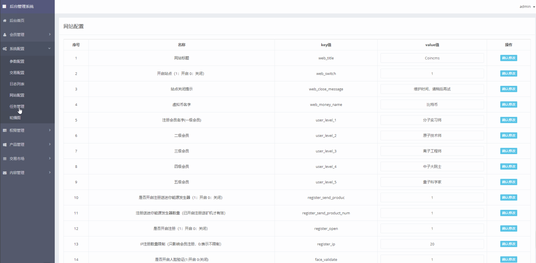This screenshot has width=536, height=263.
Task: Open the admin user dropdown
Action: pyautogui.click(x=527, y=6)
